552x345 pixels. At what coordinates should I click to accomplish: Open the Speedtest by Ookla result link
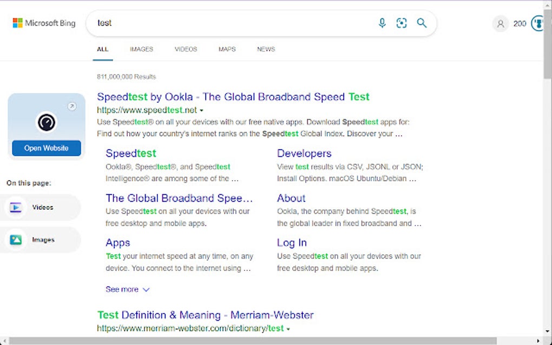point(233,97)
